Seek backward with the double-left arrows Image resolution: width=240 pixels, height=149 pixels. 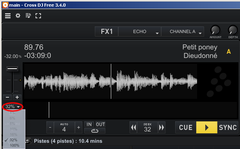[x=133, y=128]
